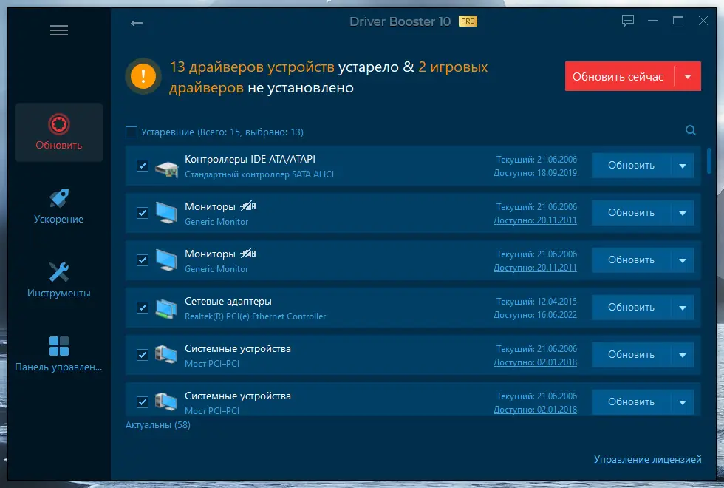Click the Realtek(R) PCI(e) Ethernet Controller text
Screen dimensions: 724x488
click(x=255, y=316)
